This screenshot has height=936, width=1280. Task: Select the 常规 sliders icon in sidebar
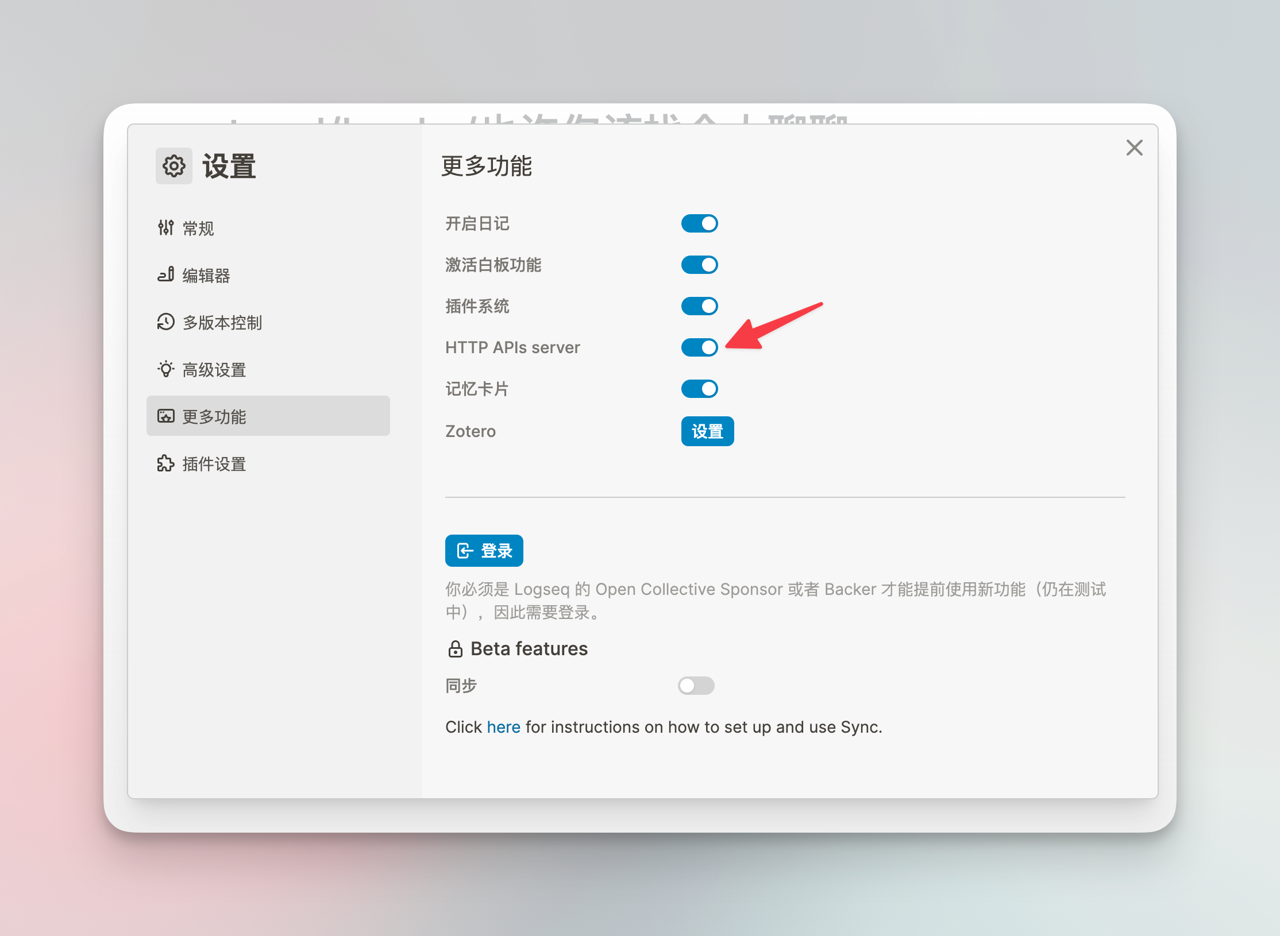(x=165, y=228)
